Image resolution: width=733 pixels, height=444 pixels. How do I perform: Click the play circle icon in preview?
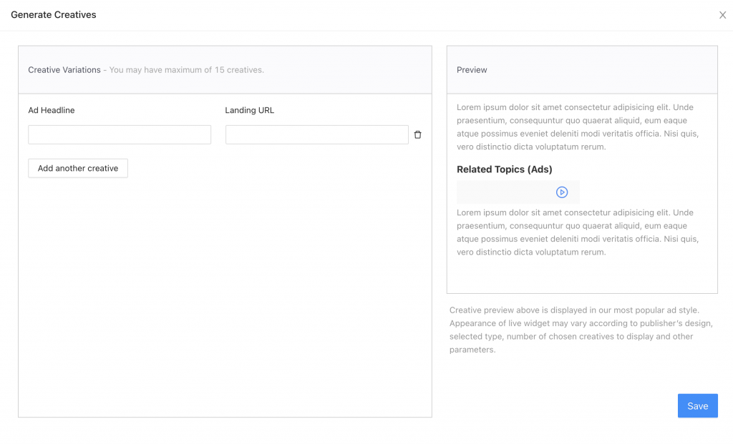(562, 192)
